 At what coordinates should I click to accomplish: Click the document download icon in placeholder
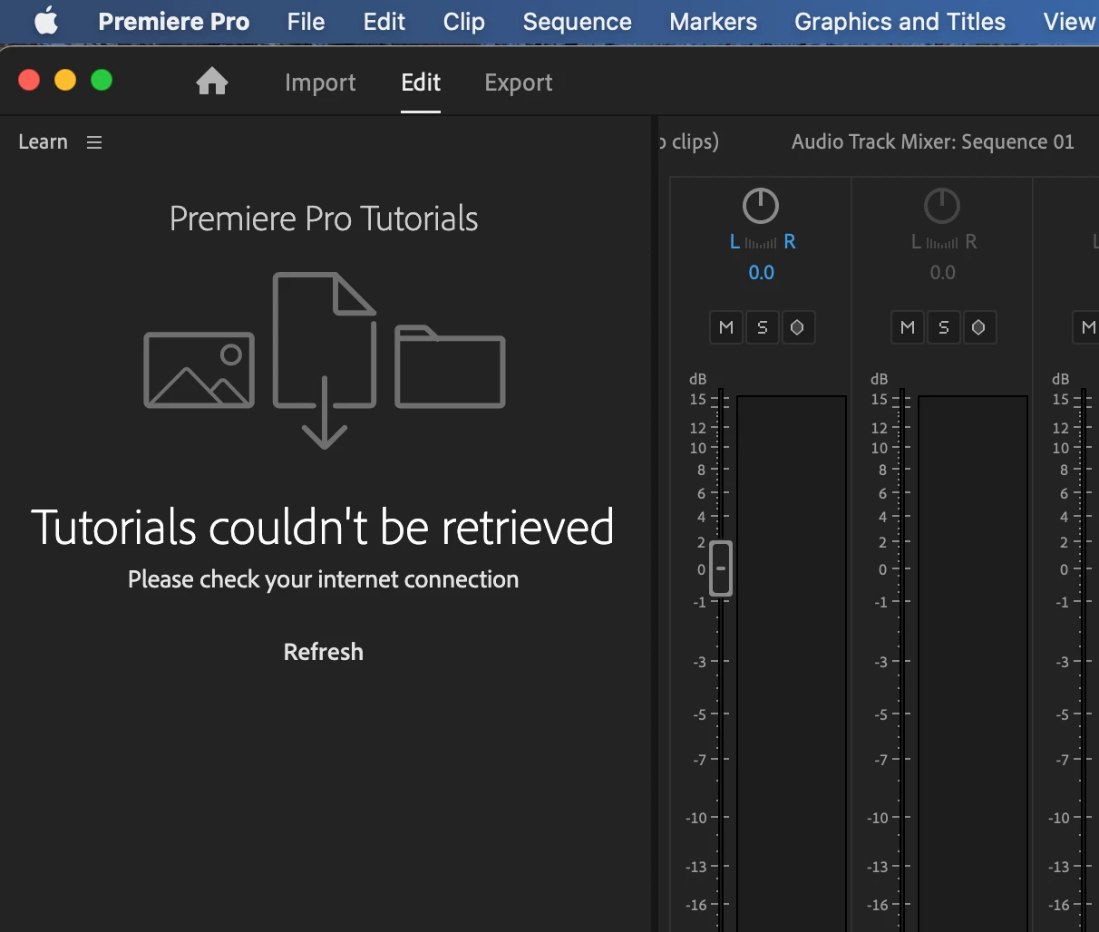pyautogui.click(x=325, y=360)
